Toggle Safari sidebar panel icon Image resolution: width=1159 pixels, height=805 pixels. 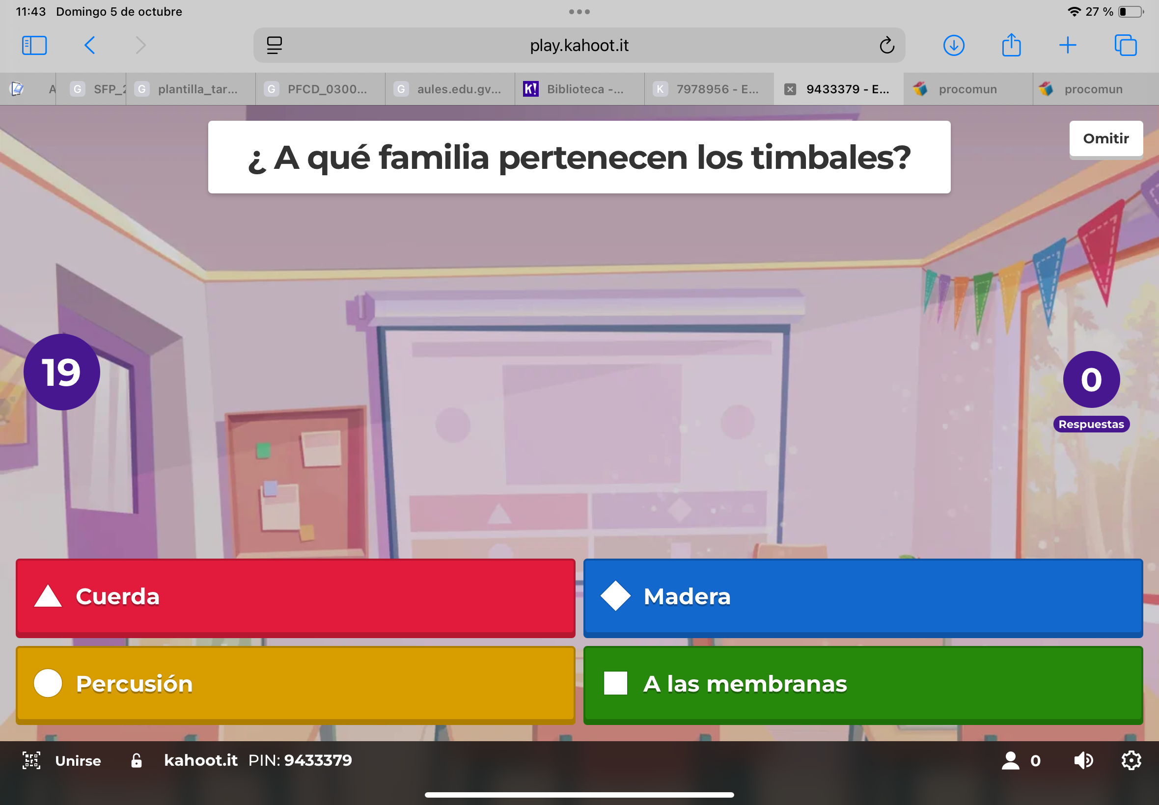[x=34, y=45]
